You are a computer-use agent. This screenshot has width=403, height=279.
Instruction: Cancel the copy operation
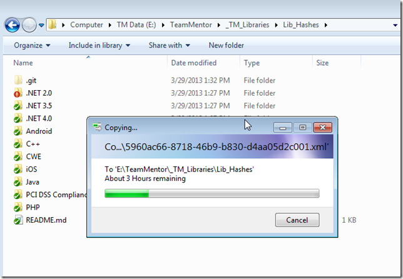click(x=297, y=220)
